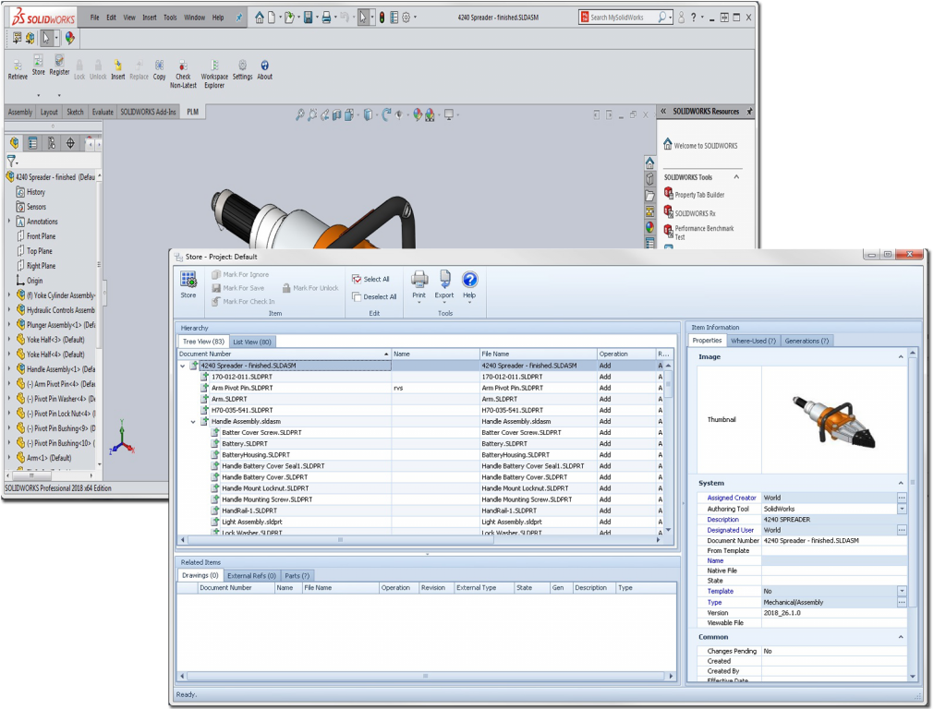Click the Search MySolidWorks input field
Image resolution: width=946 pixels, height=709 pixels.
(623, 18)
